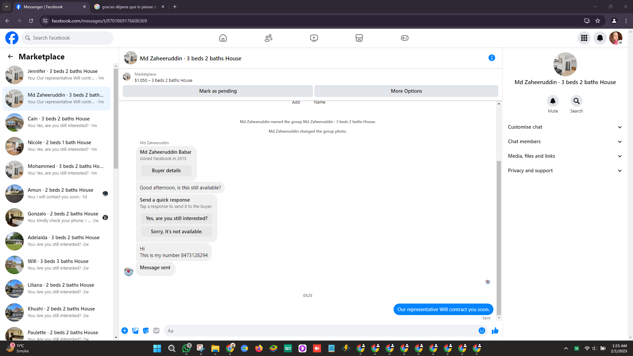
Task: Click the chat message scrollbar
Action: pos(499,238)
